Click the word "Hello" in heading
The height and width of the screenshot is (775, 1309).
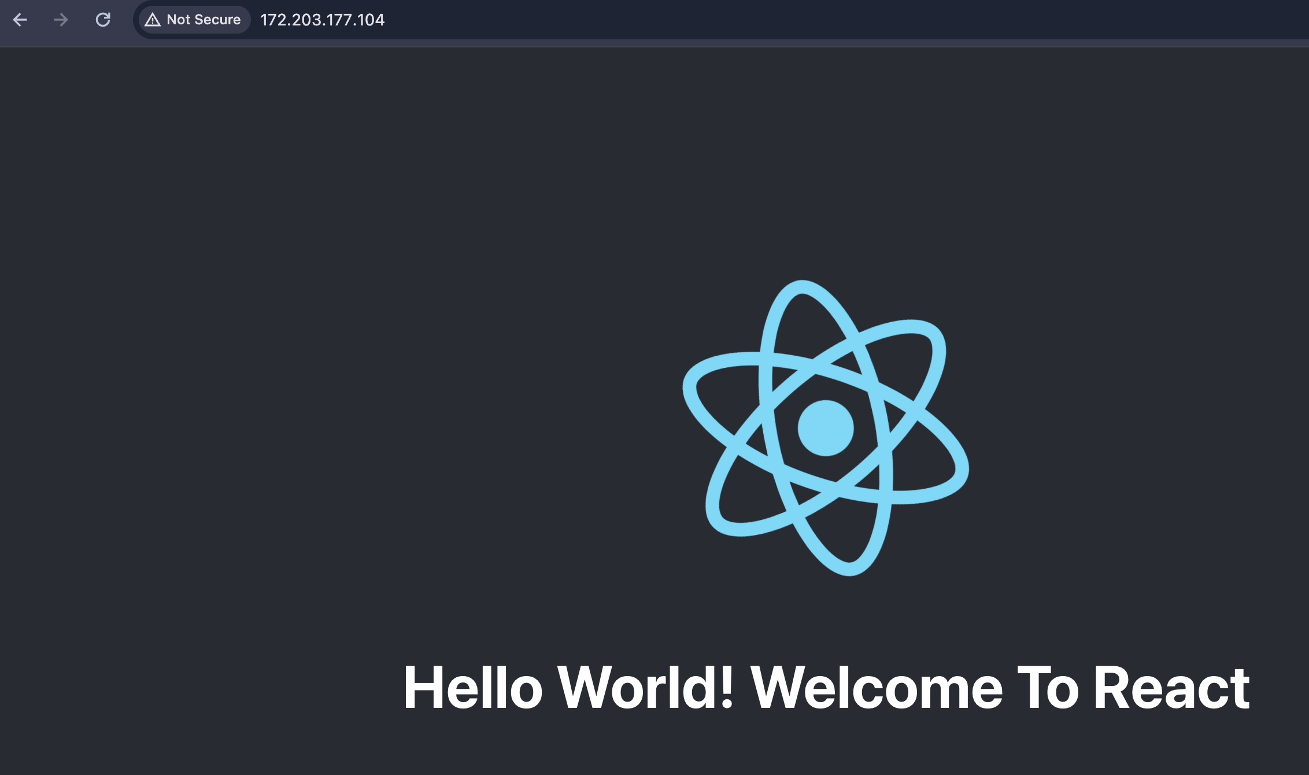click(x=472, y=688)
